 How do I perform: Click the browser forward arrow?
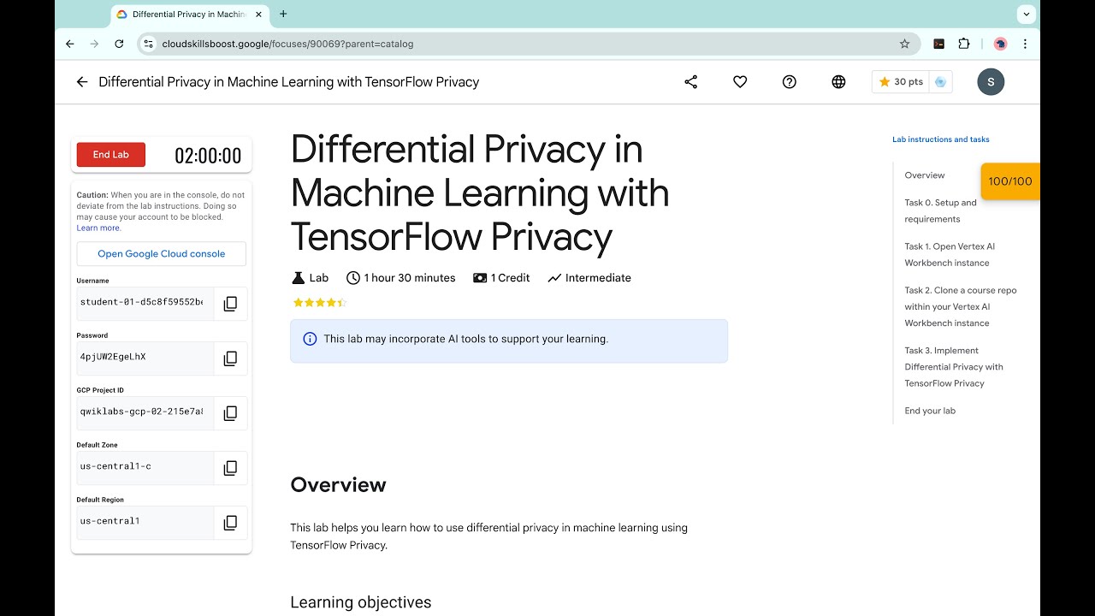(94, 44)
